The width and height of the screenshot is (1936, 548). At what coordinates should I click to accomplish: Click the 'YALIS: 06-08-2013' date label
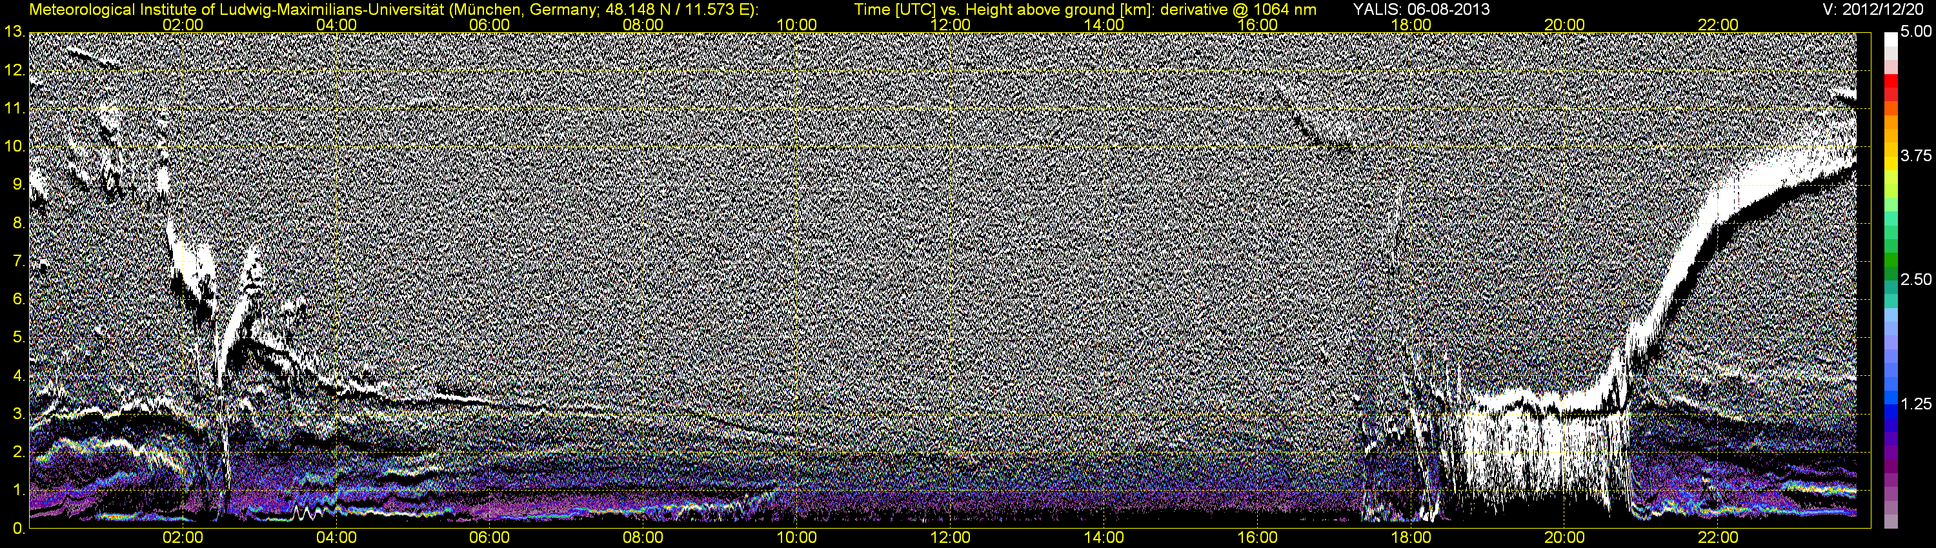tap(1421, 10)
